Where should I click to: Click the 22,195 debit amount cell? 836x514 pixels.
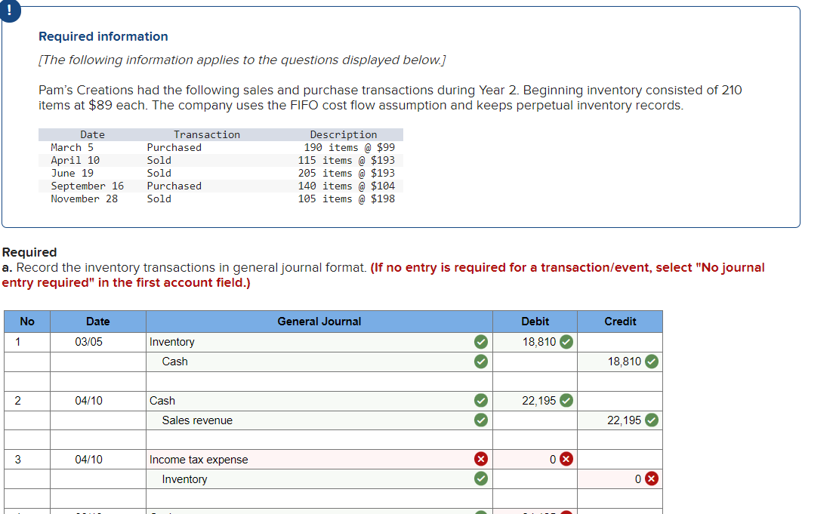tap(535, 401)
